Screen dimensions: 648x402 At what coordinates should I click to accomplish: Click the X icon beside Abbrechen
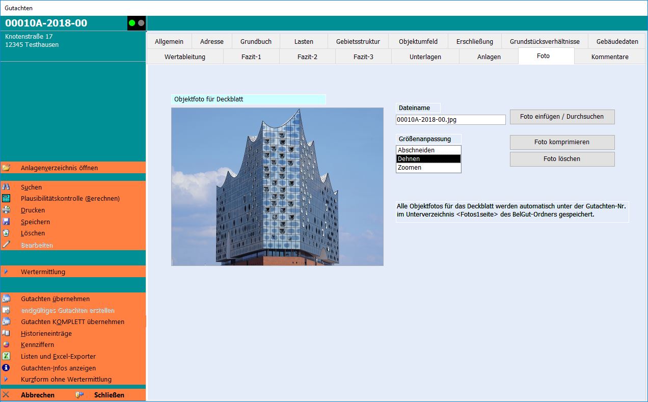[x=6, y=395]
